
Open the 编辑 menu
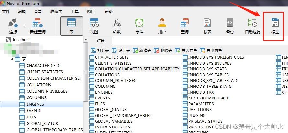click(x=22, y=12)
